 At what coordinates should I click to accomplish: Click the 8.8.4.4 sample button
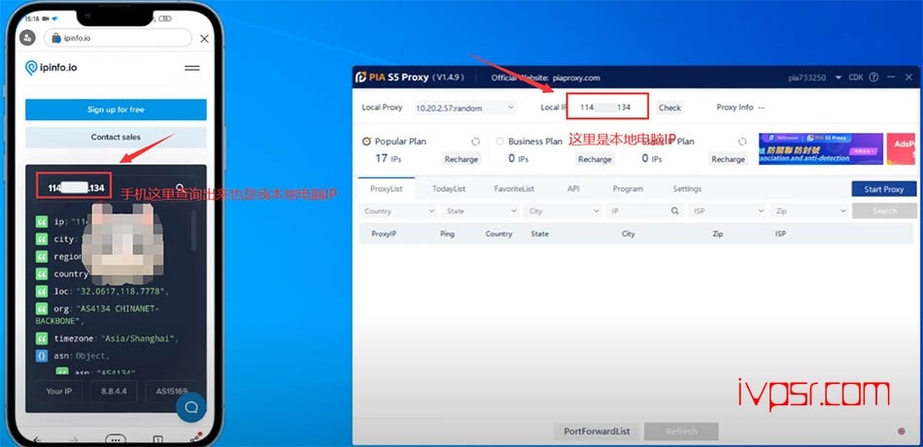(x=115, y=391)
